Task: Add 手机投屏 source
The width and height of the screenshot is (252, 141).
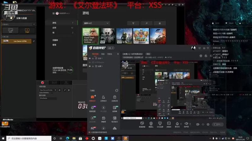Action: pos(160,124)
